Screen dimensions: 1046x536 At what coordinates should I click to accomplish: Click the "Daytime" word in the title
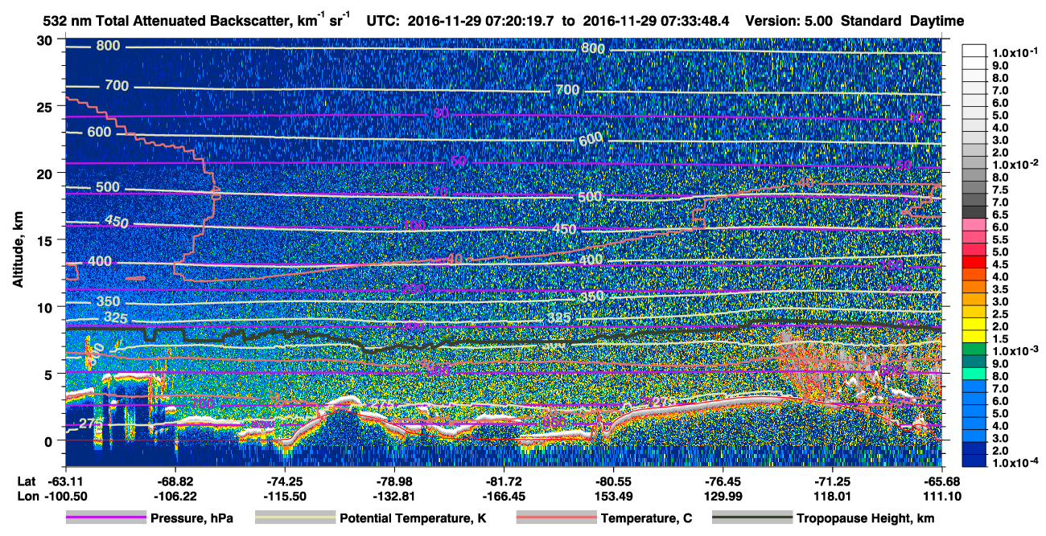(937, 21)
